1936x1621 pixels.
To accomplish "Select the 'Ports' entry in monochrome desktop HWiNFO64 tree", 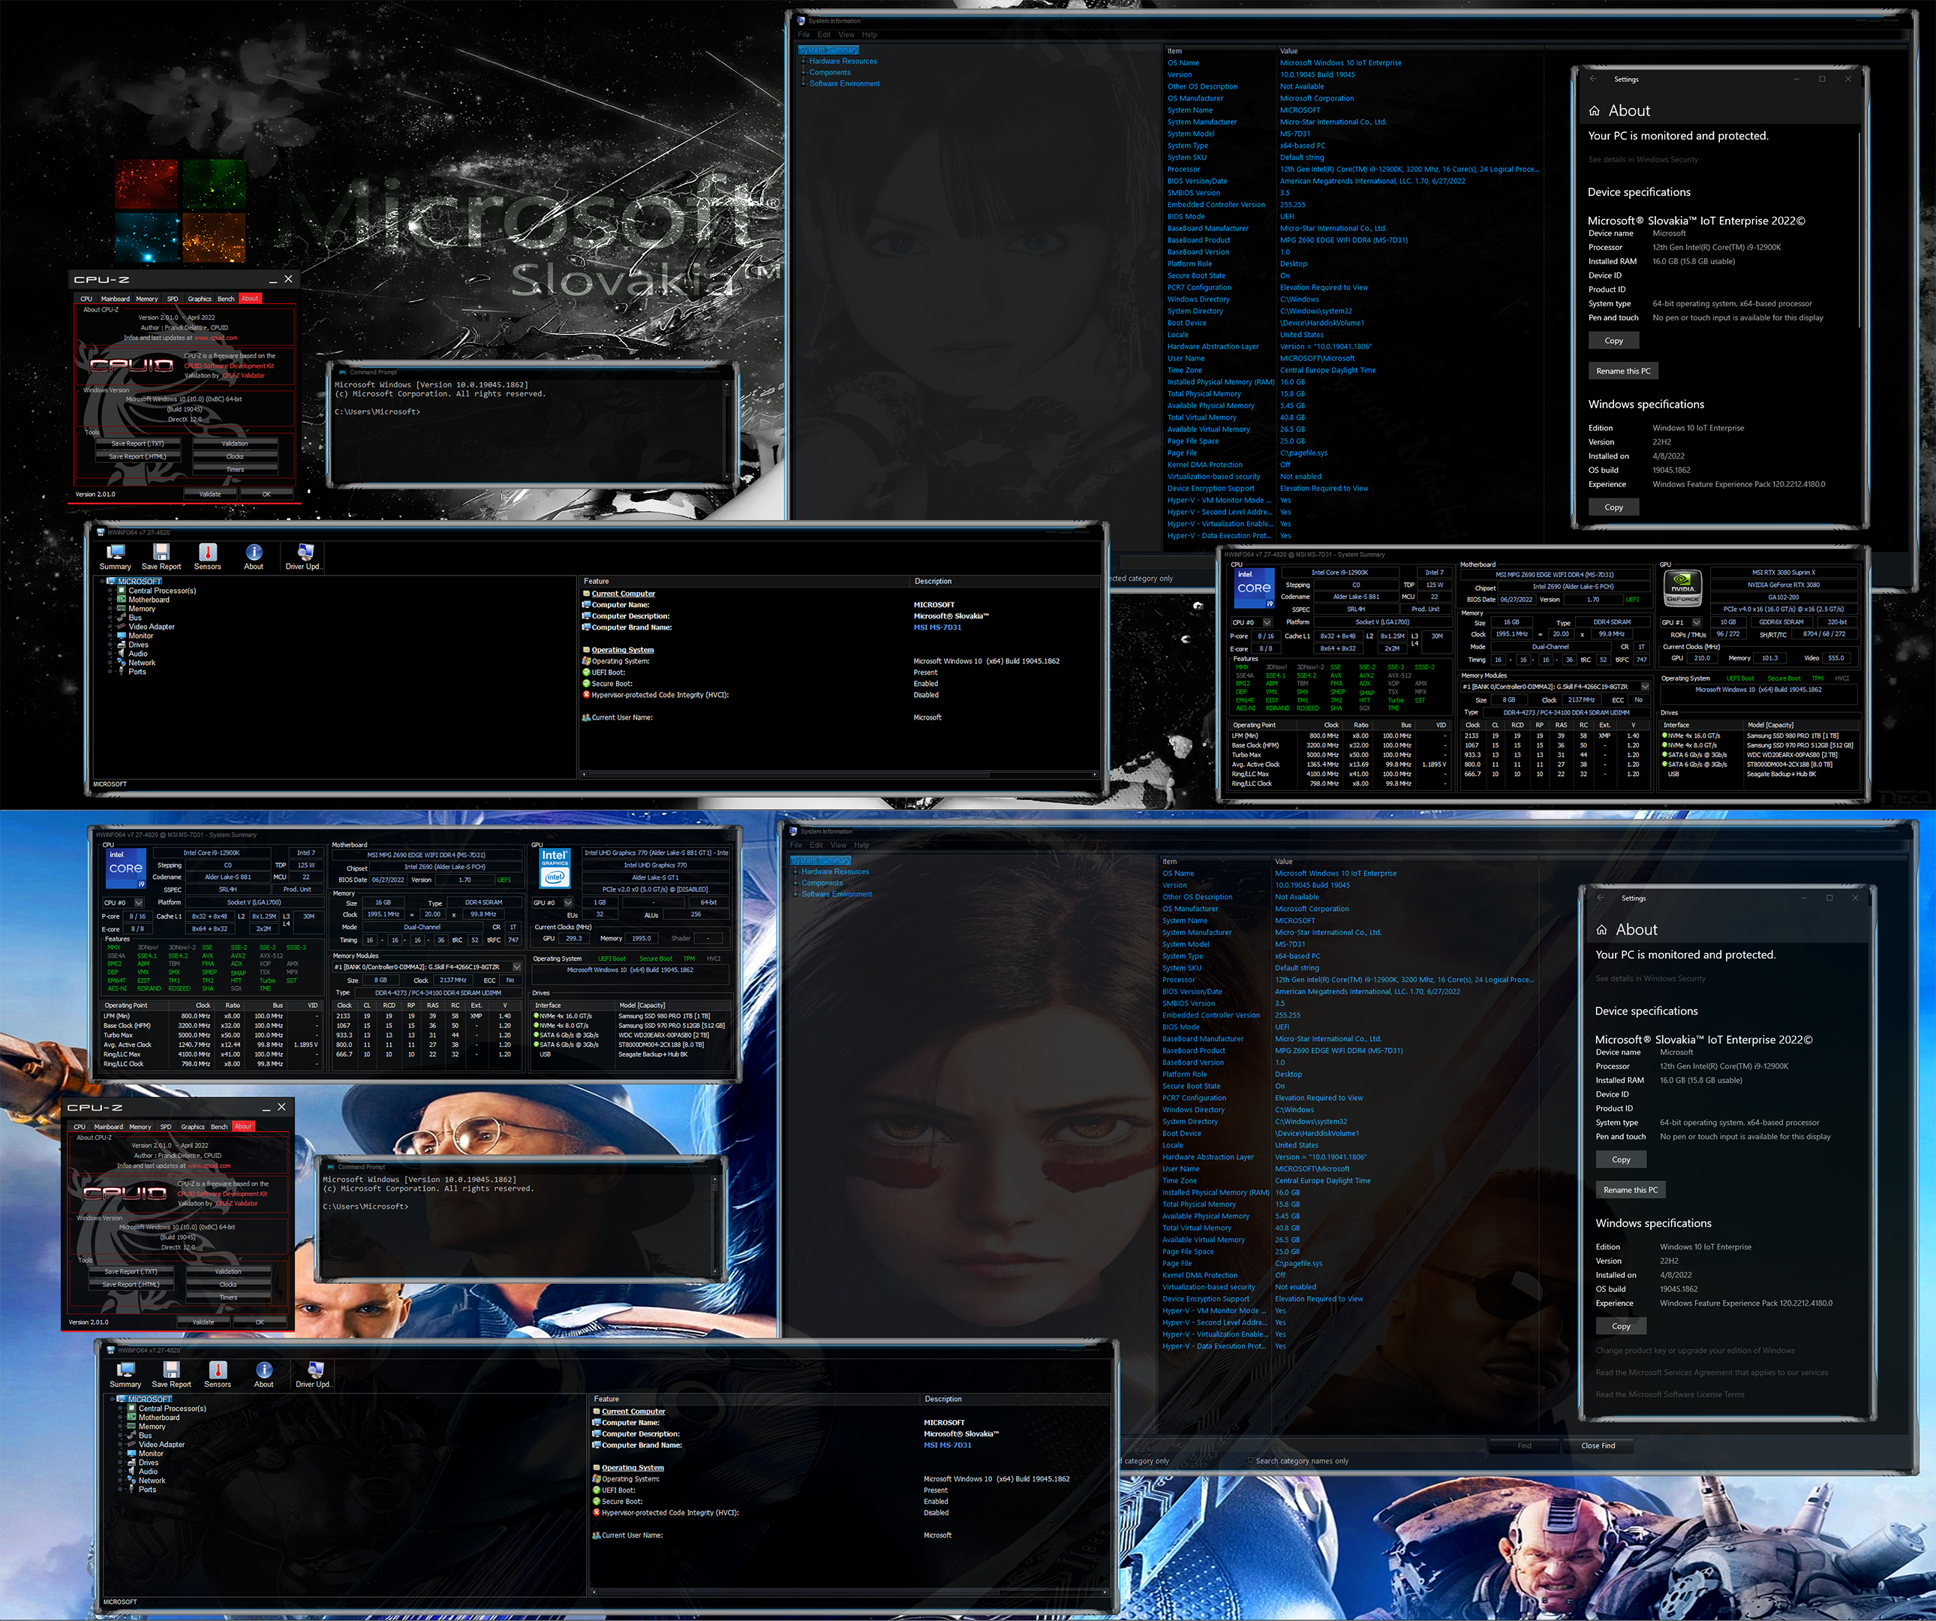I will pyautogui.click(x=137, y=672).
